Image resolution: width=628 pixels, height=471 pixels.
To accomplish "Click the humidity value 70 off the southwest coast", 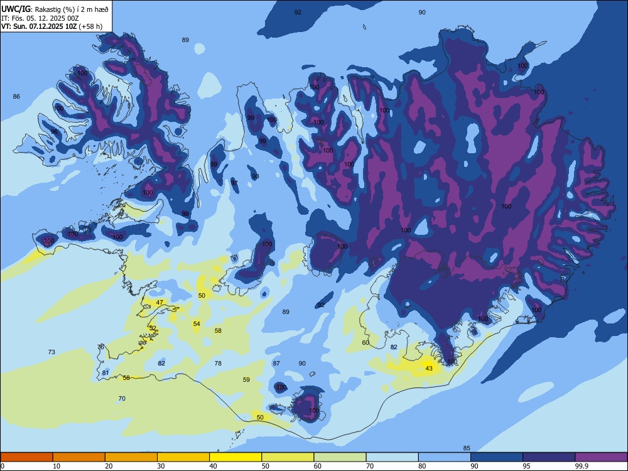I will click(x=122, y=399).
